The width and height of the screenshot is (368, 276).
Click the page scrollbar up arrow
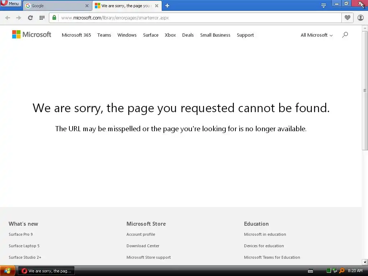pos(365,28)
